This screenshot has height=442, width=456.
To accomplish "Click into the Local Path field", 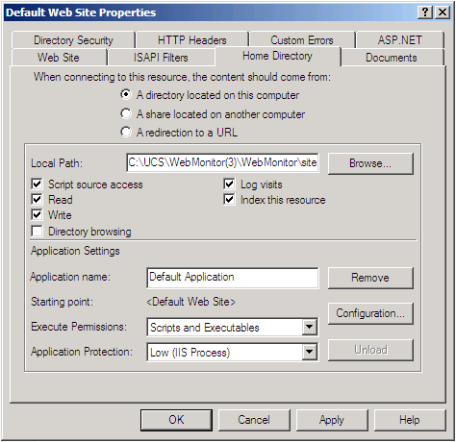I will point(222,162).
